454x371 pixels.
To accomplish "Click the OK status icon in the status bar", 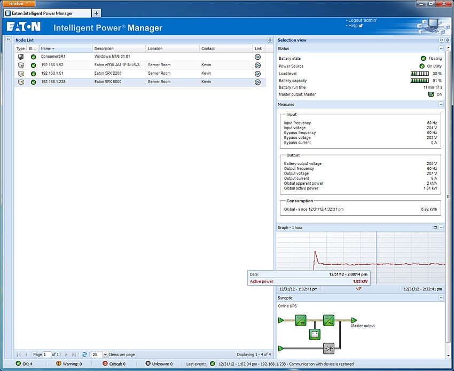I will (x=18, y=364).
